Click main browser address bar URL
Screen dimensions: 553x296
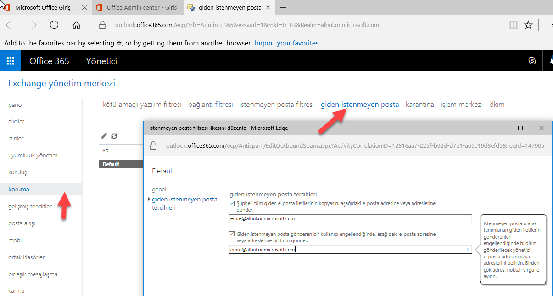coord(247,25)
